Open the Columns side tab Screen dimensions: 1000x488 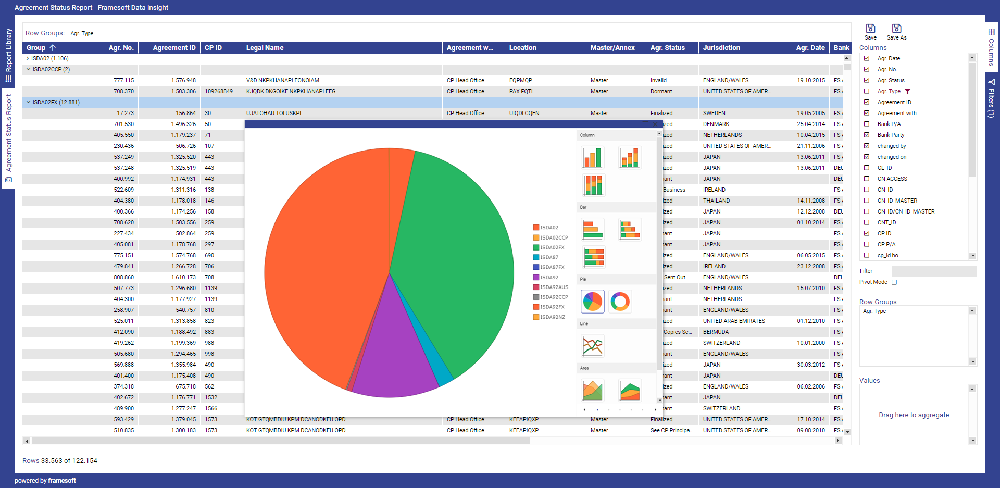click(x=991, y=47)
